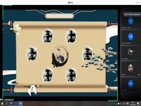Screen dimensions: 141x106
Task: Open the Windows Start menu
Action: [2, 104]
